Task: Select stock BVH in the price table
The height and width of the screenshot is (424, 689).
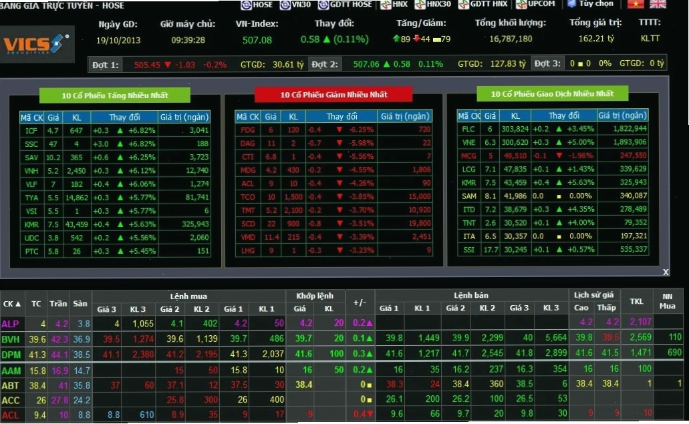Action: (11, 339)
